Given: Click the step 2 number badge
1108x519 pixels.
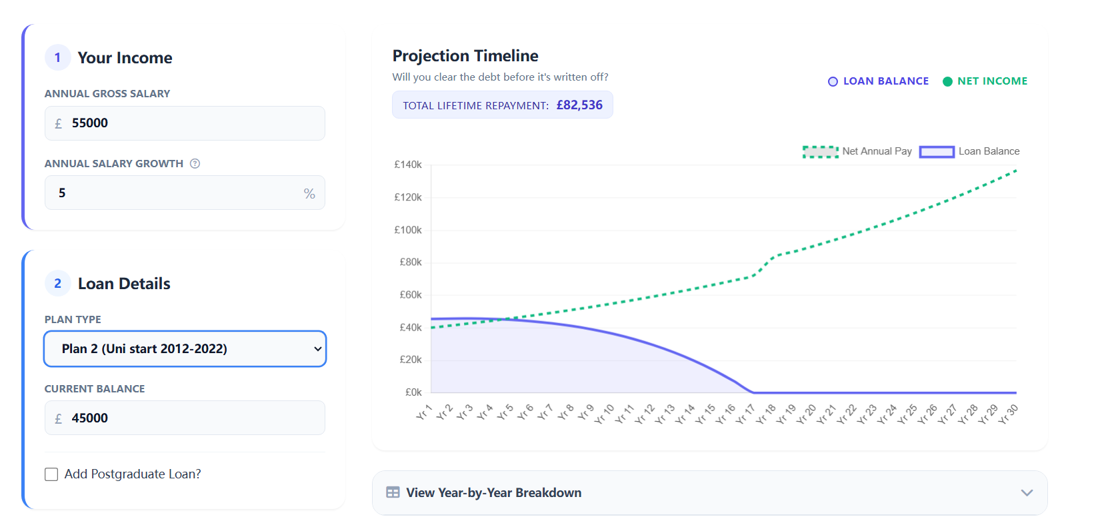Looking at the screenshot, I should [57, 284].
